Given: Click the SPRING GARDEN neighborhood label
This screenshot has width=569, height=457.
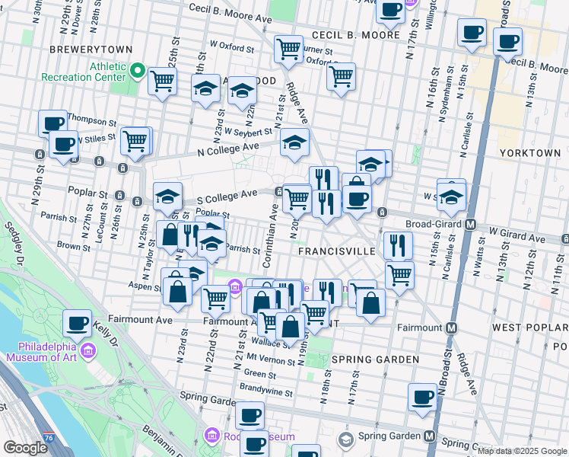Looking at the screenshot, I should point(376,360).
